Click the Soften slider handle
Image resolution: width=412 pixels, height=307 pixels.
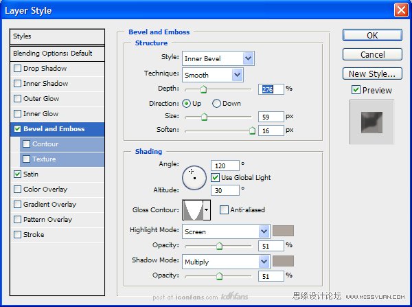pos(252,130)
